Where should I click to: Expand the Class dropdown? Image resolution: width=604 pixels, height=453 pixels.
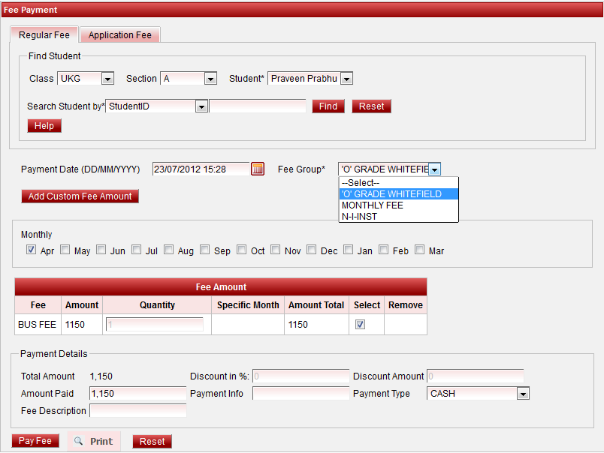107,79
